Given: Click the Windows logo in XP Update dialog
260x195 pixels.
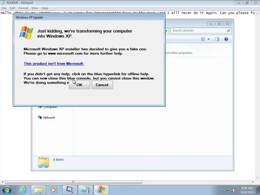Looking at the screenshot, I should [x=26, y=32].
